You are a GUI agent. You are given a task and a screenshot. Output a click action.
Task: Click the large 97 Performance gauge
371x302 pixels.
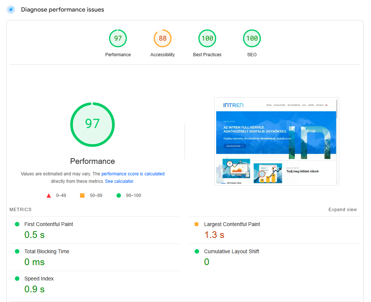[93, 124]
